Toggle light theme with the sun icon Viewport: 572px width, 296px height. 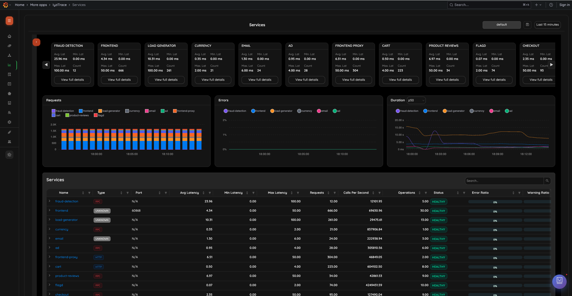[9, 155]
